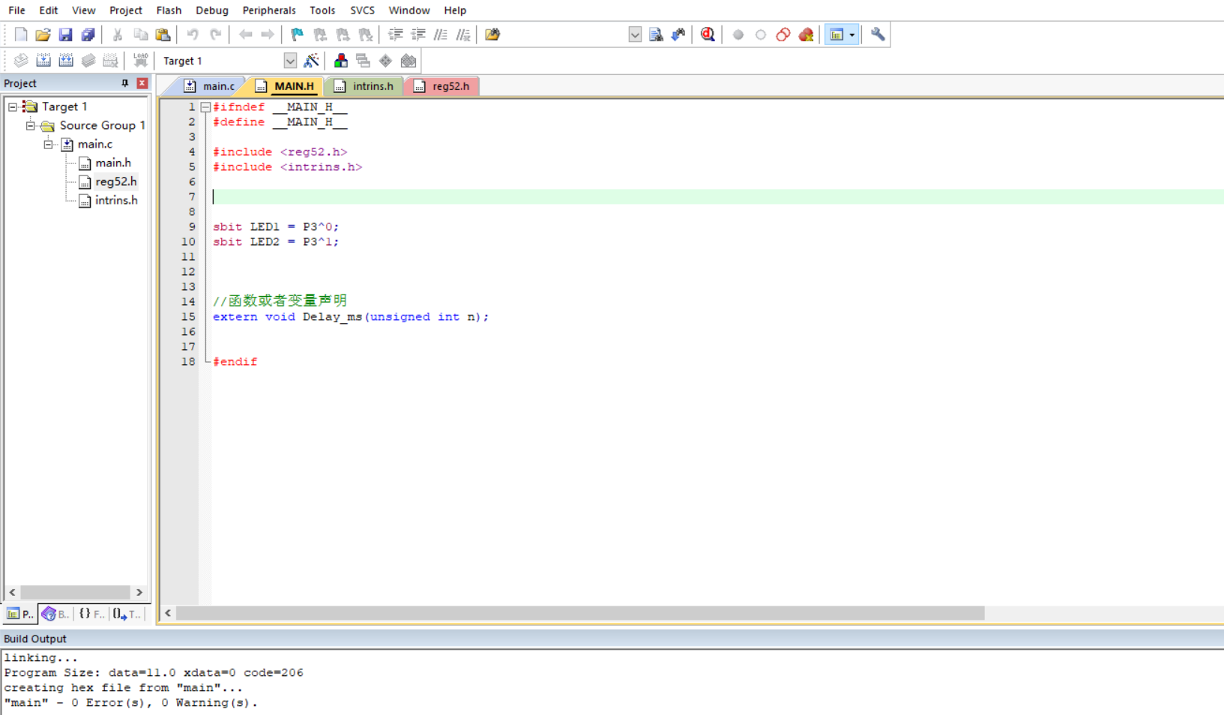Switch to Project tab at panel bottom

pos(20,614)
